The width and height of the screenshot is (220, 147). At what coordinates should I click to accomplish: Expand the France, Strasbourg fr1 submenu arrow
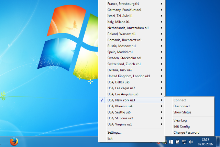pyautogui.click(x=162, y=4)
